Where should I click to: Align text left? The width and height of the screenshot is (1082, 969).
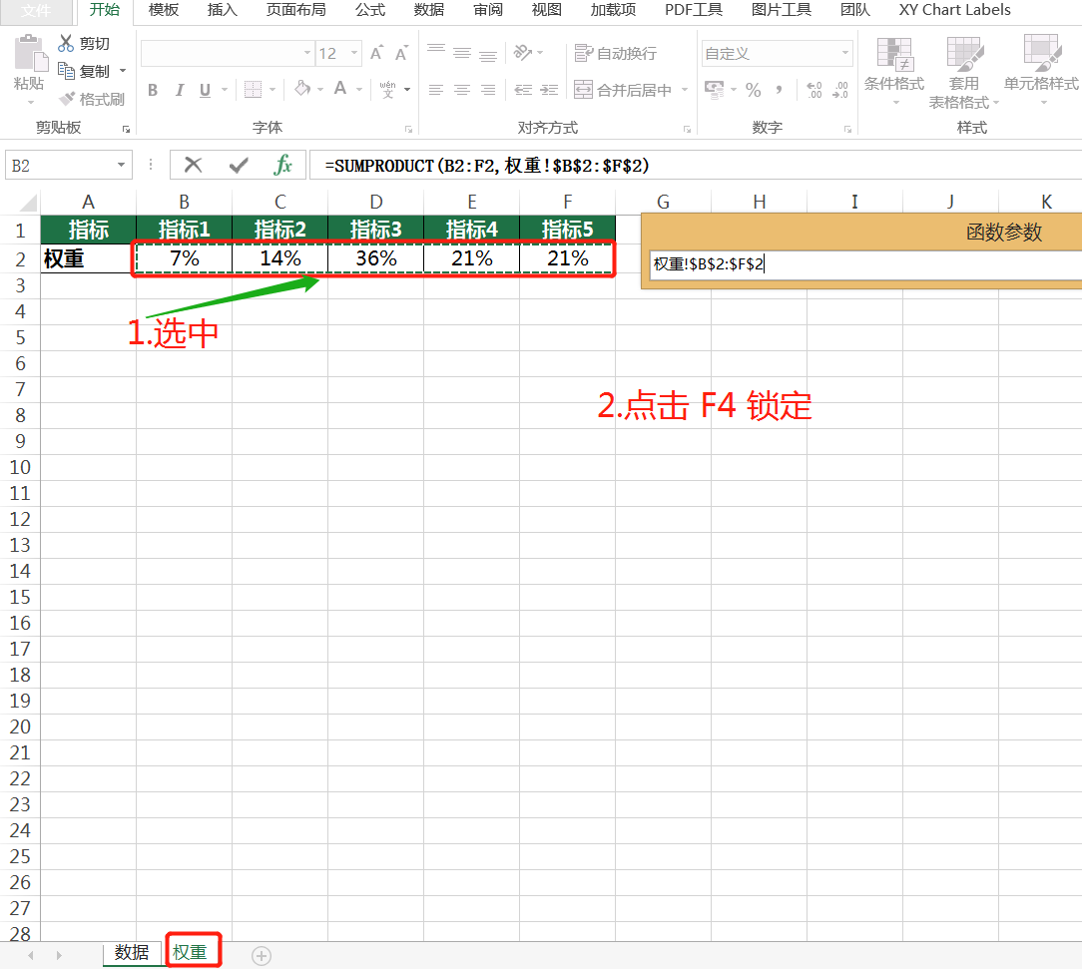click(x=436, y=90)
